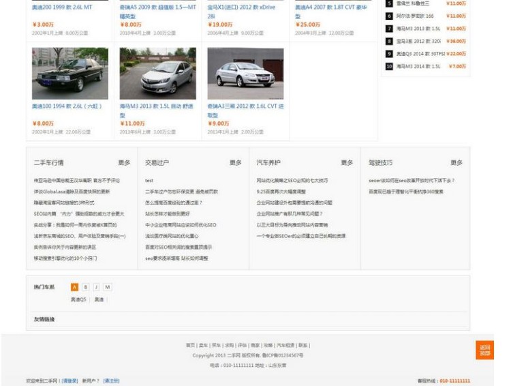This screenshot has height=386, width=511.
Task: Open the article titled 'test'
Action: (149, 181)
